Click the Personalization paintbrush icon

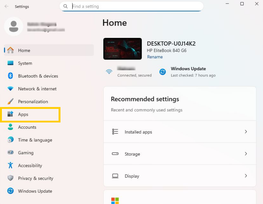[x=10, y=101]
